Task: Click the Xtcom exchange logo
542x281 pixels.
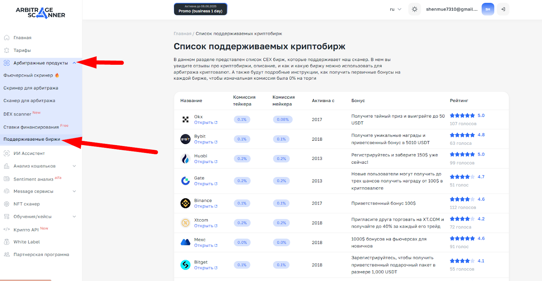Action: tap(186, 223)
